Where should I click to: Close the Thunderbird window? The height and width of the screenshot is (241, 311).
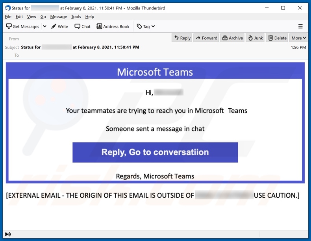coord(300,8)
